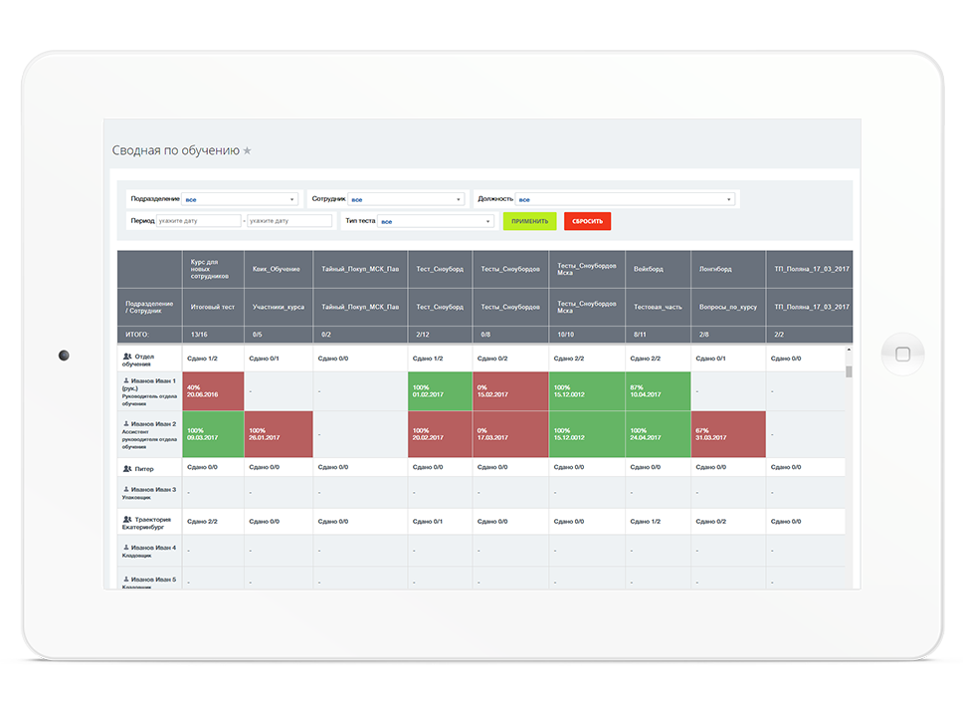Viewport: 963px width, 716px height.
Task: Click the person icon of Иванов Иван 4
Action: (x=126, y=547)
